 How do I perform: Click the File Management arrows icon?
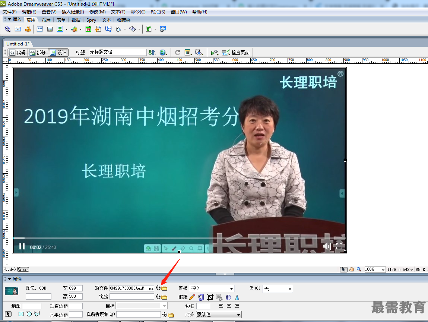tap(152, 53)
